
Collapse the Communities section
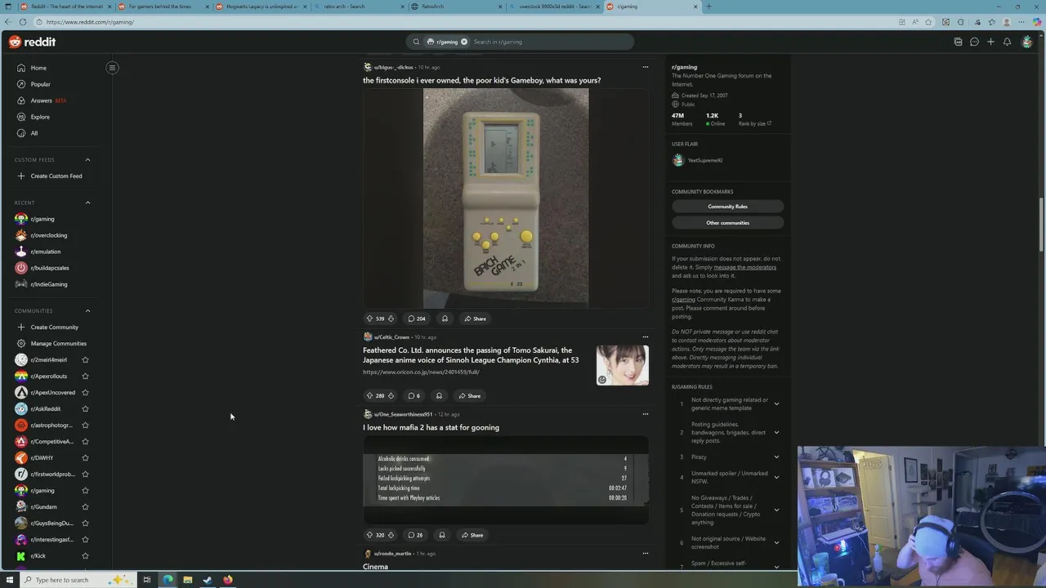(87, 310)
